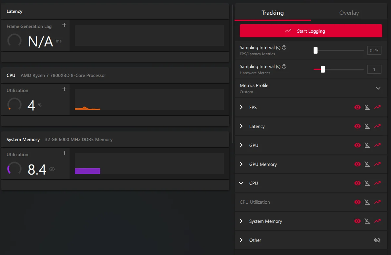Expand the GPU metrics section
This screenshot has width=391, height=255.
click(x=241, y=145)
